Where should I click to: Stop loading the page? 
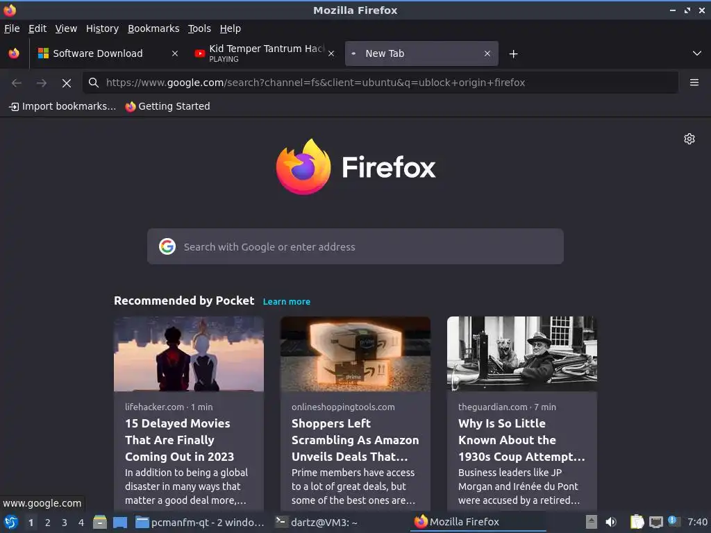(x=67, y=83)
